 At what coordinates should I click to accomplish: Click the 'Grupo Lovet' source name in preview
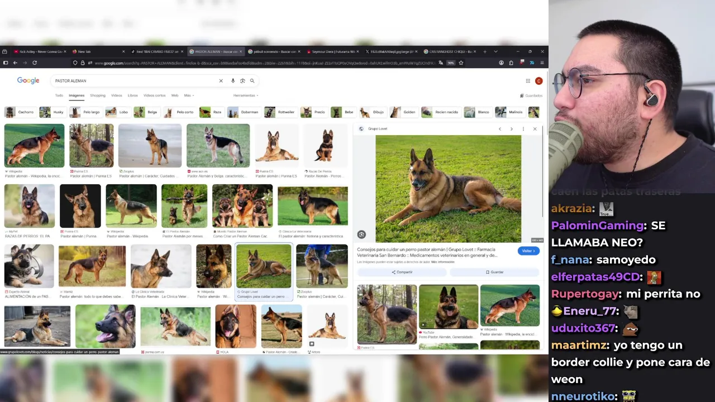tap(378, 129)
